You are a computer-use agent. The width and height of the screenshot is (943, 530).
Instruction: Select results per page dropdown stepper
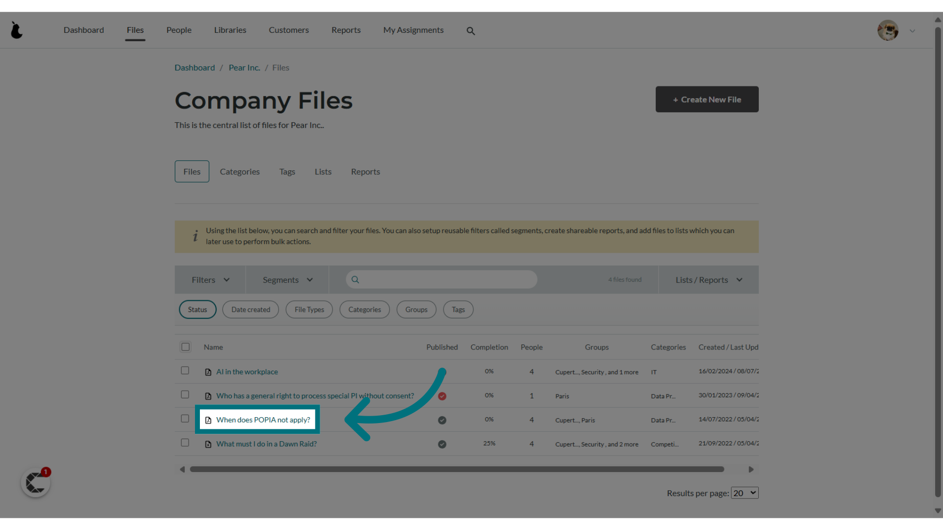(x=744, y=493)
